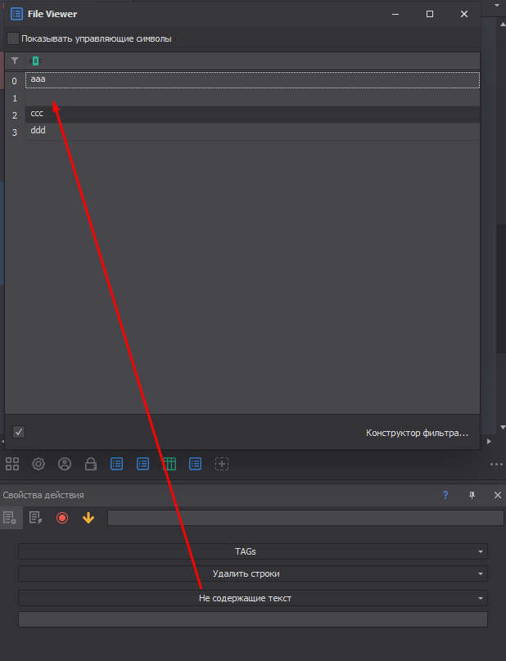
Task: Open the four-squares grid icon in bottom toolbar
Action: coord(12,464)
